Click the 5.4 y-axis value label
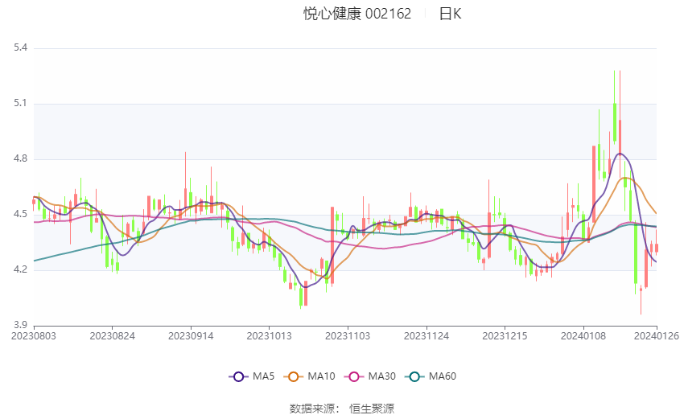 (x=20, y=47)
